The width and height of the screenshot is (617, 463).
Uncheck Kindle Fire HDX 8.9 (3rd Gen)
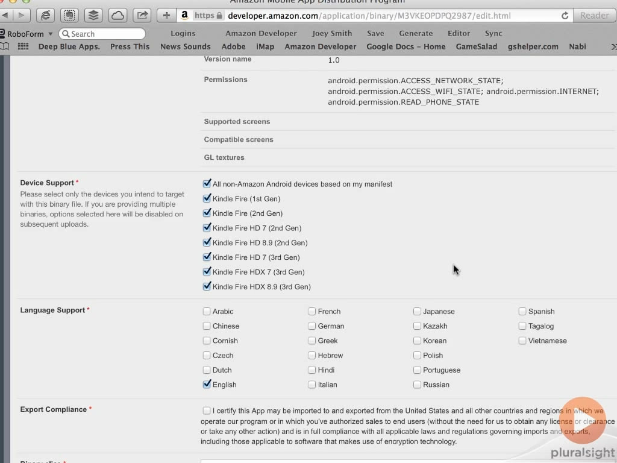click(x=207, y=286)
